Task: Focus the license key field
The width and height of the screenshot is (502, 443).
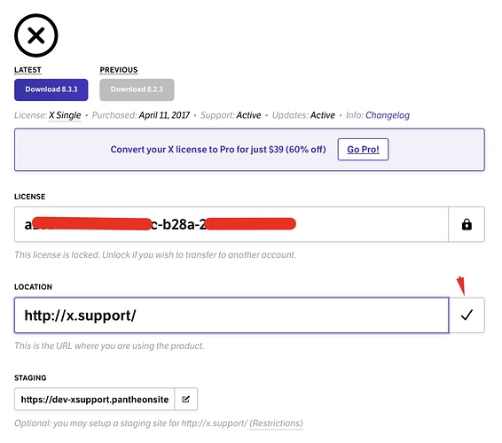Action: 231,224
